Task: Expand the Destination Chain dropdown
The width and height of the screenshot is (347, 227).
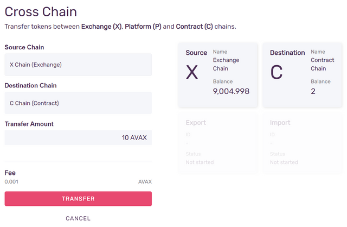Action: point(78,103)
